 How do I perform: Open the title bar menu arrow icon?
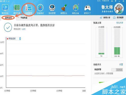[116, 1]
